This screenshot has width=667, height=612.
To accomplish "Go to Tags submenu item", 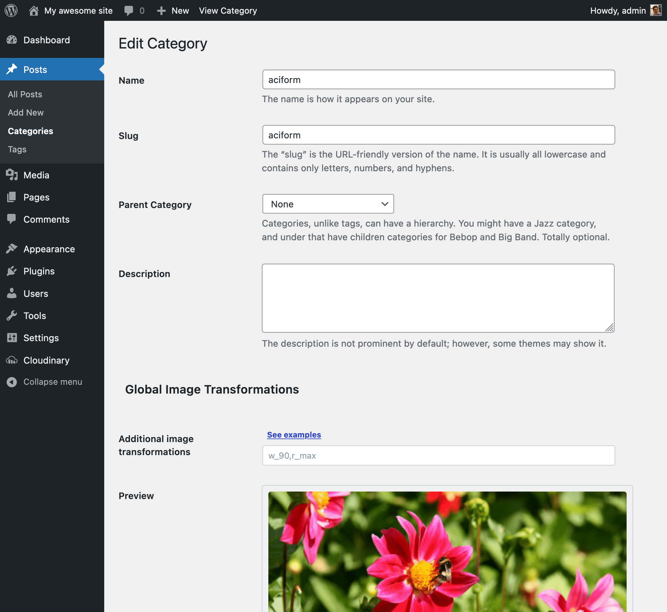I will pyautogui.click(x=17, y=149).
